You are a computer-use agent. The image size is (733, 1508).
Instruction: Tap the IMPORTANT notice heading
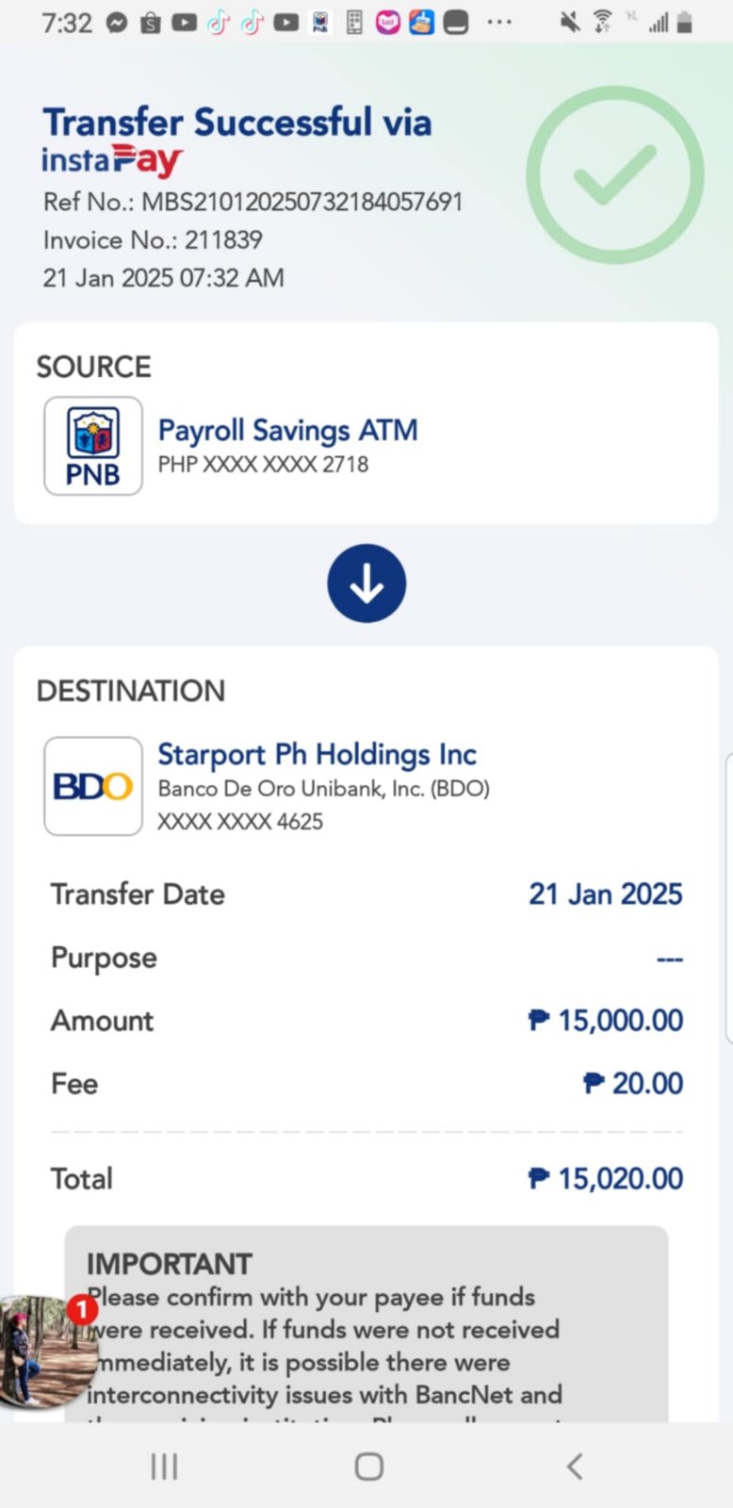coord(170,1264)
